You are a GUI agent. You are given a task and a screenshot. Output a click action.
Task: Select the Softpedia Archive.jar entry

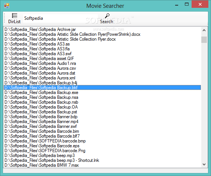point(102,29)
